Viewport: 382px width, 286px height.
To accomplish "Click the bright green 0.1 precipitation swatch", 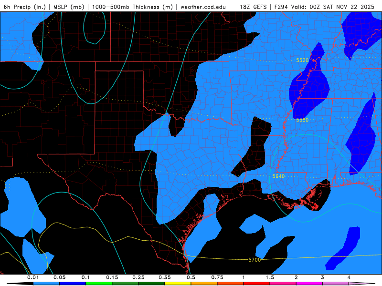I will click(99, 284).
